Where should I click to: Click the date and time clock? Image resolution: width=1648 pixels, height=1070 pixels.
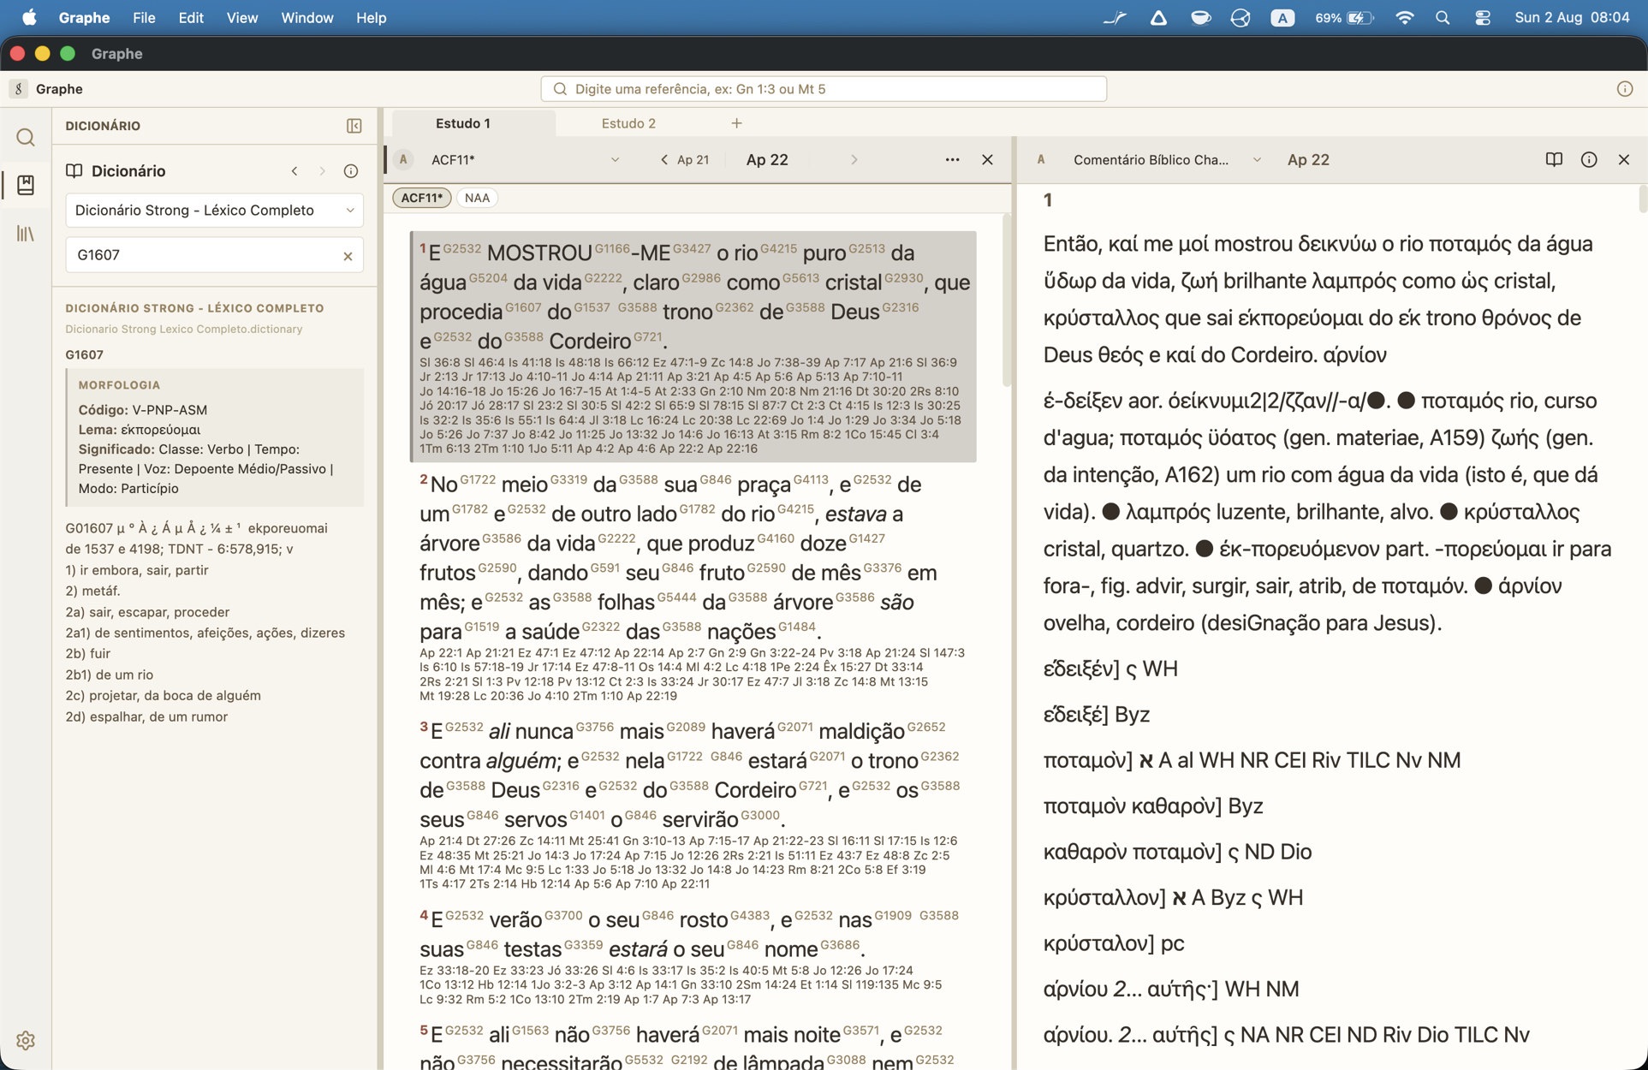coord(1572,17)
